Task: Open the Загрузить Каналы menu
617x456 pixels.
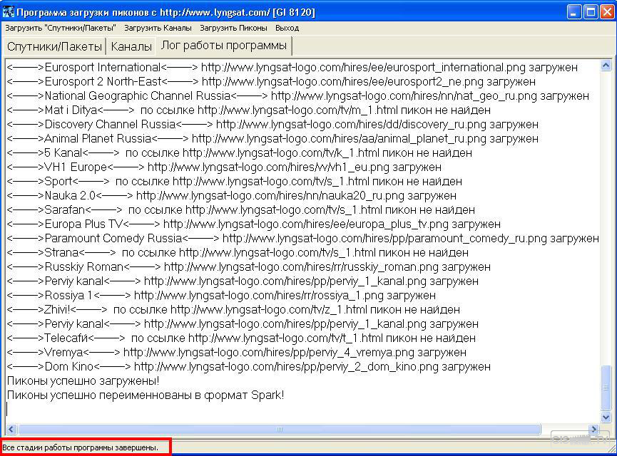Action: [x=158, y=28]
